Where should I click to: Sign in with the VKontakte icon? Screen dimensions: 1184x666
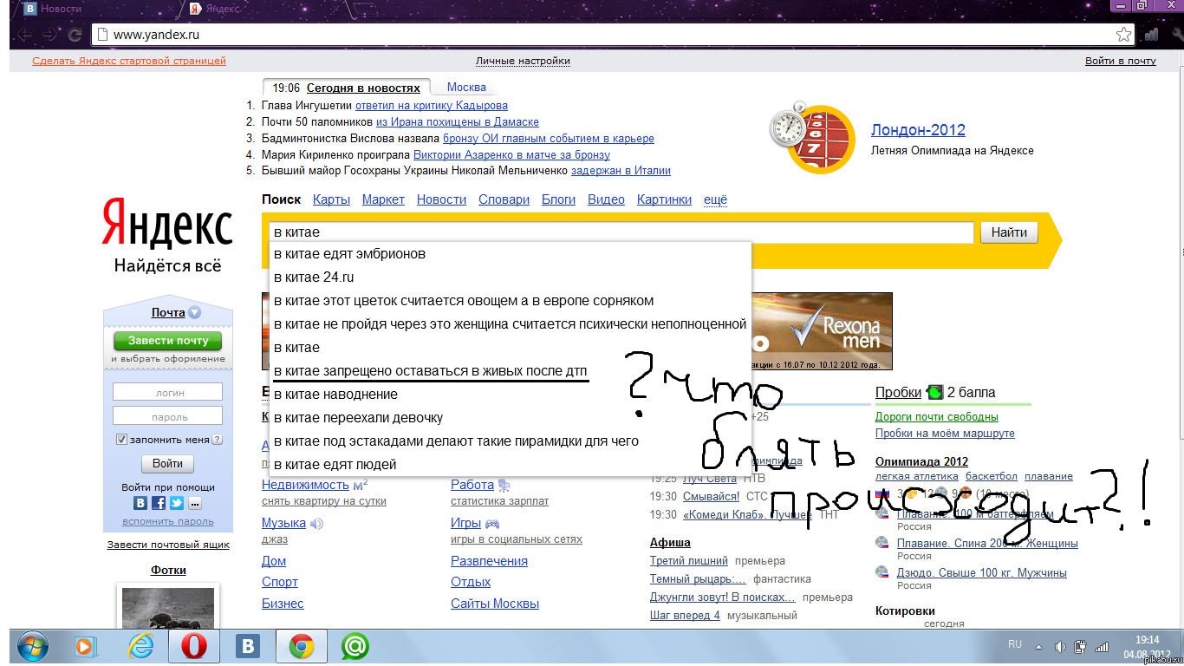click(x=140, y=503)
